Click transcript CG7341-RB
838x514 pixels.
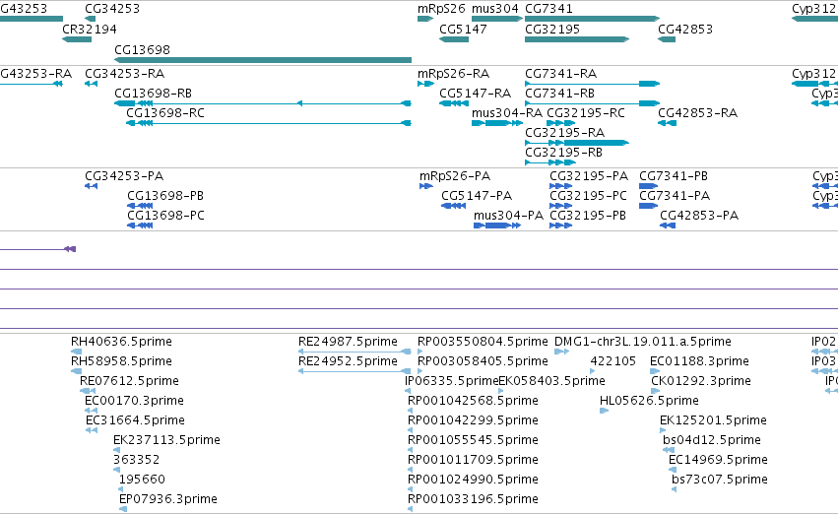559,93
